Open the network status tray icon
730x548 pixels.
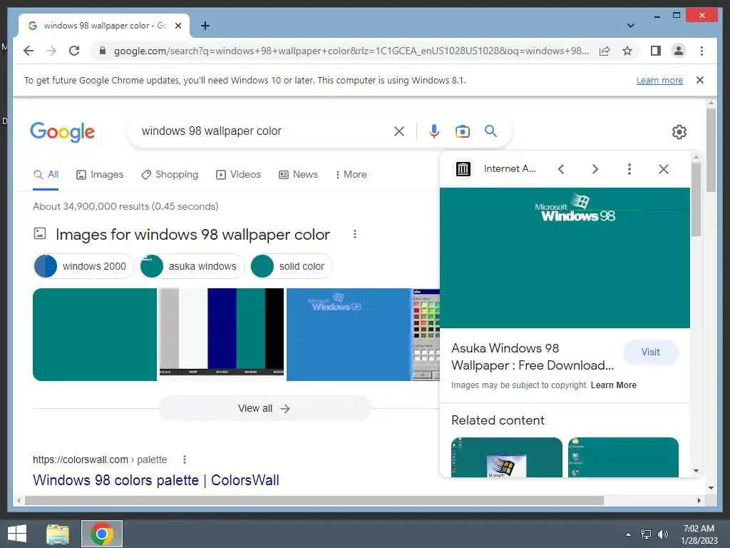pyautogui.click(x=646, y=534)
